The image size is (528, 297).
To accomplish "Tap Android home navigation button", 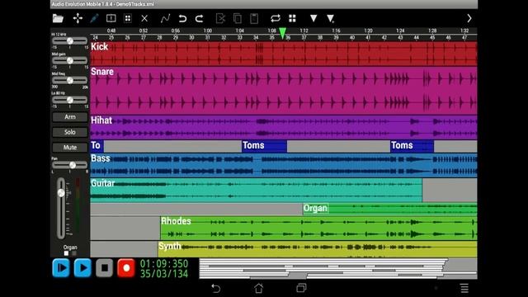I will [x=258, y=288].
